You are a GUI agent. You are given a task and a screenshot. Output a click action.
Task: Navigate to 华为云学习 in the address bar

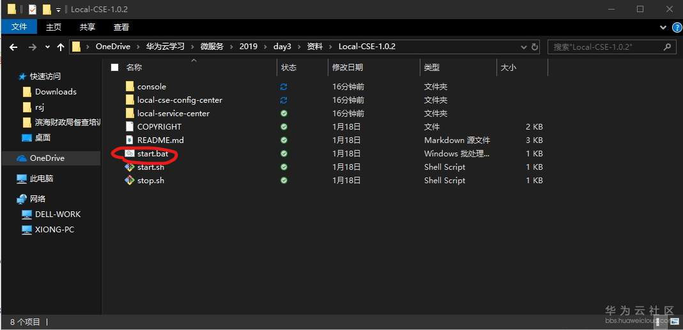[165, 47]
